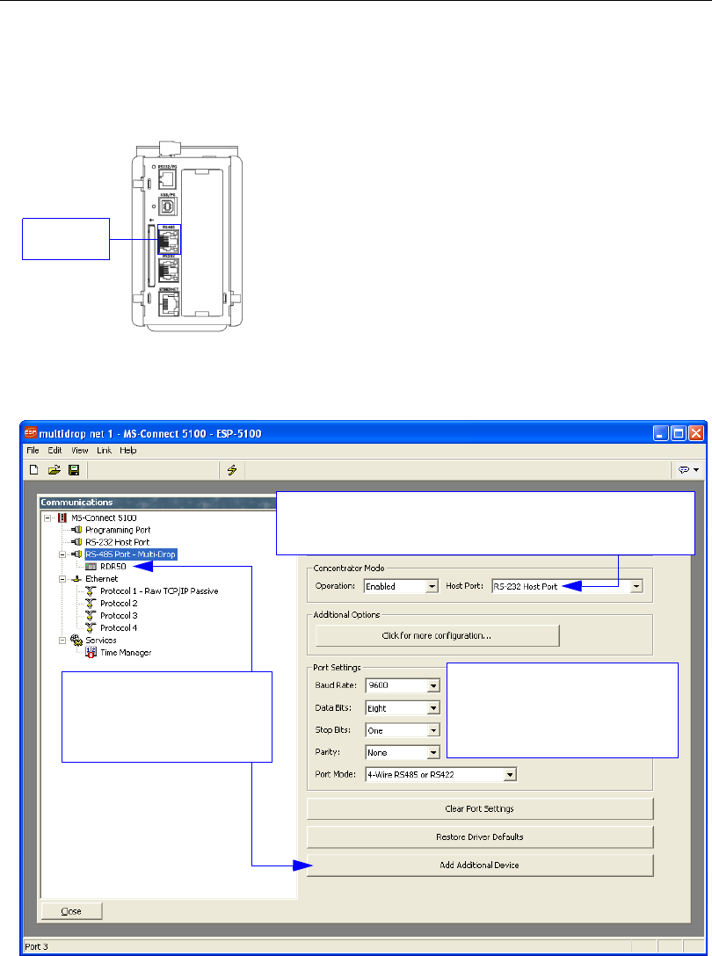
Task: Open the Edit menu
Action: [54, 451]
